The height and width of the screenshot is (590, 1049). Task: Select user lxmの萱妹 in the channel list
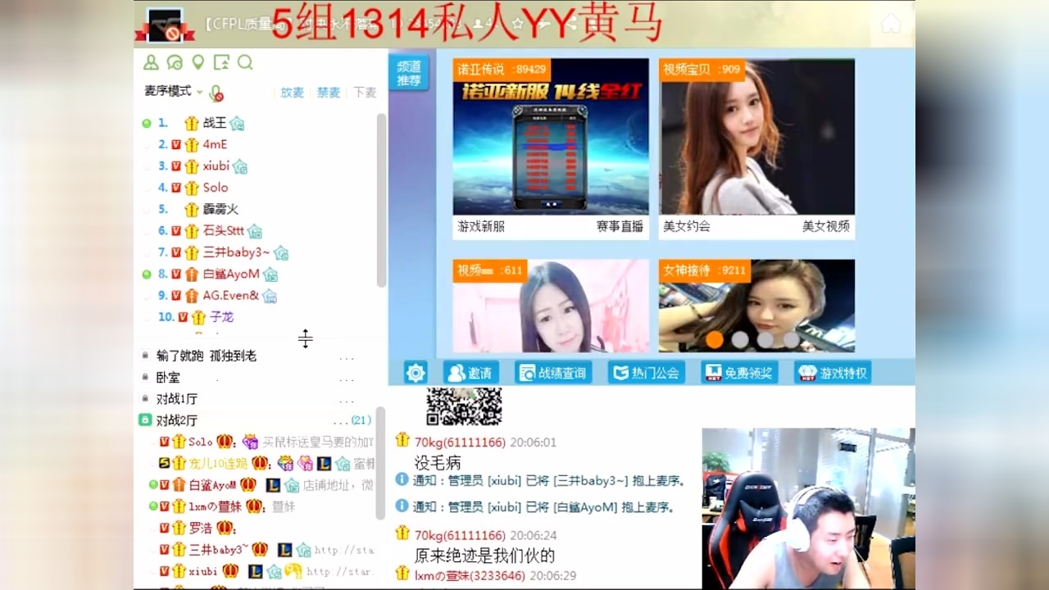click(216, 506)
